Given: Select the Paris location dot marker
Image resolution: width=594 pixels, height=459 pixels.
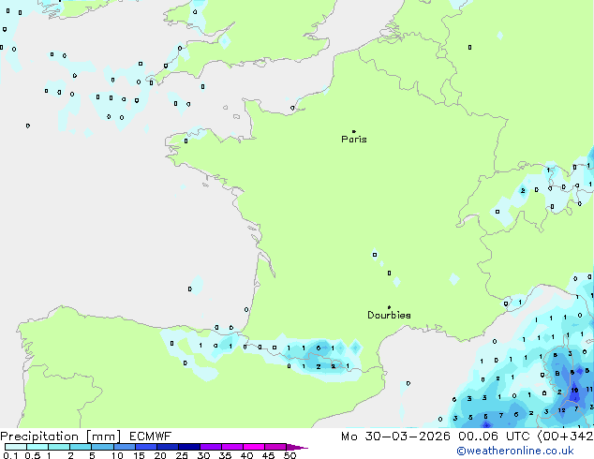Looking at the screenshot, I should tap(354, 131).
